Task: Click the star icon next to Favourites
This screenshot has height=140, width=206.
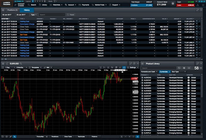Action: pos(47,136)
